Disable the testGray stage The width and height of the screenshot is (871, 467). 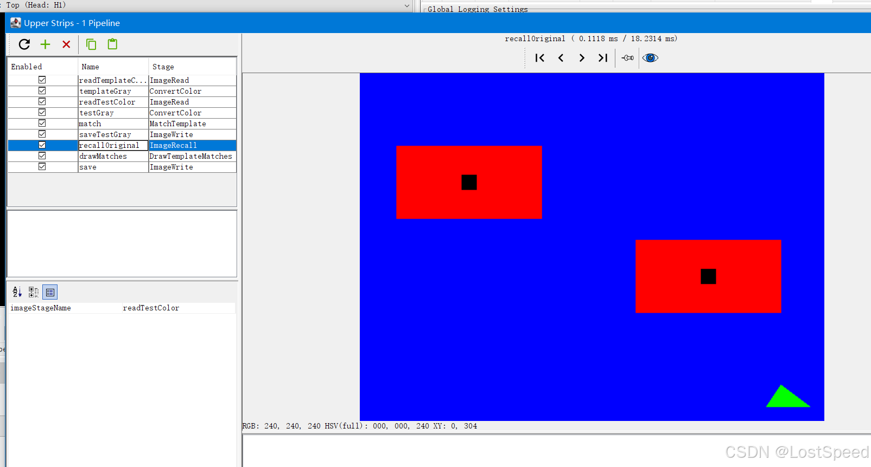click(42, 113)
